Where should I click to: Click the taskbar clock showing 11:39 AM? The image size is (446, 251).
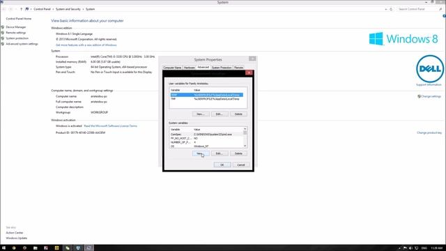[x=437, y=248]
